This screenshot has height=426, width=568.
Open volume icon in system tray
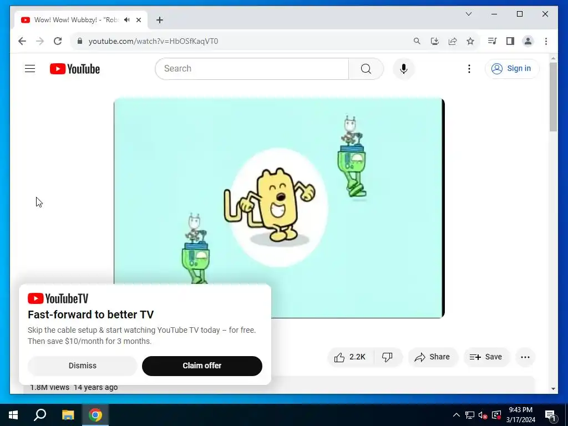click(x=483, y=415)
